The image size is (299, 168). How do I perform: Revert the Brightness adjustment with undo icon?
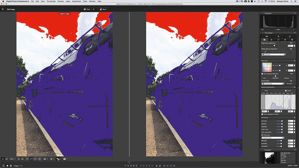pyautogui.click(x=291, y=43)
